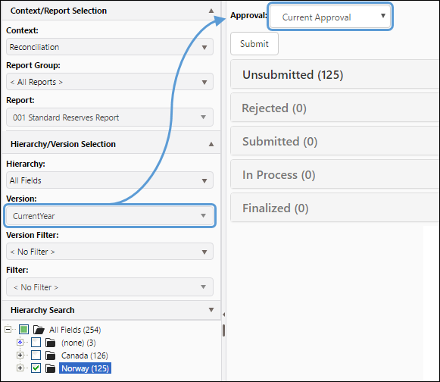This screenshot has width=440, height=382.
Task: Open the Finalized (0) section
Action: (x=335, y=208)
